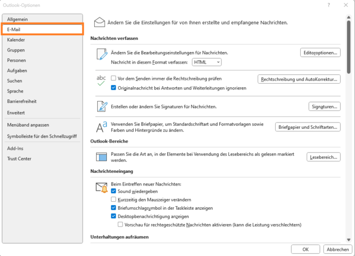Click the Signaturen button

tap(324, 107)
